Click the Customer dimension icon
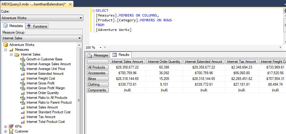Viewport: 286px width, 134px height. click(11, 131)
